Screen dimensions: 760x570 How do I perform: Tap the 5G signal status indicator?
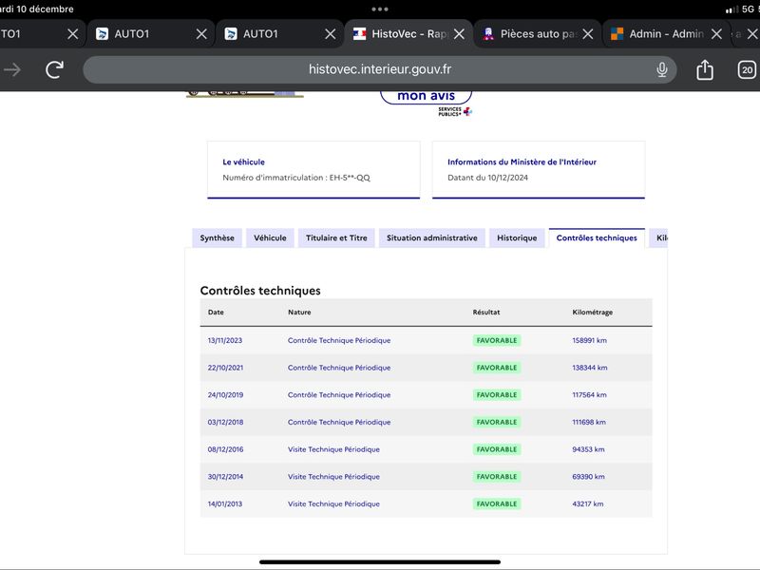click(x=750, y=9)
